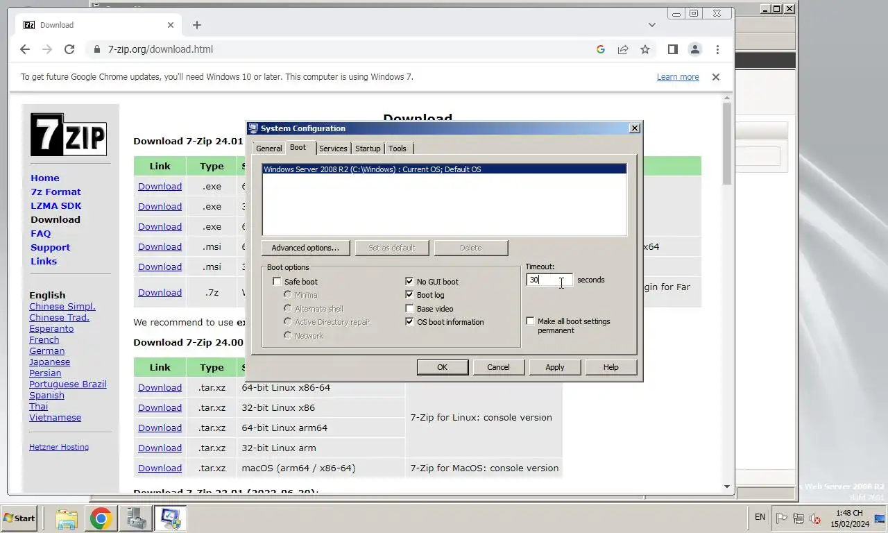The height and width of the screenshot is (533, 888).
Task: Close System Configuration dialog
Action: point(634,128)
